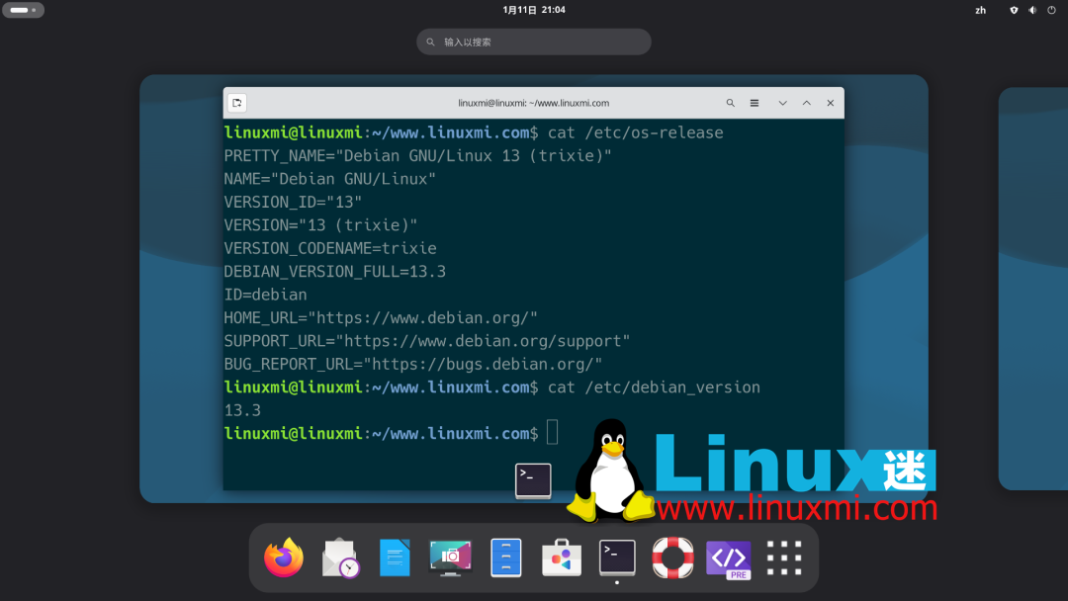The height and width of the screenshot is (601, 1068).
Task: Adjust system volume from the speaker icon
Action: [1032, 10]
